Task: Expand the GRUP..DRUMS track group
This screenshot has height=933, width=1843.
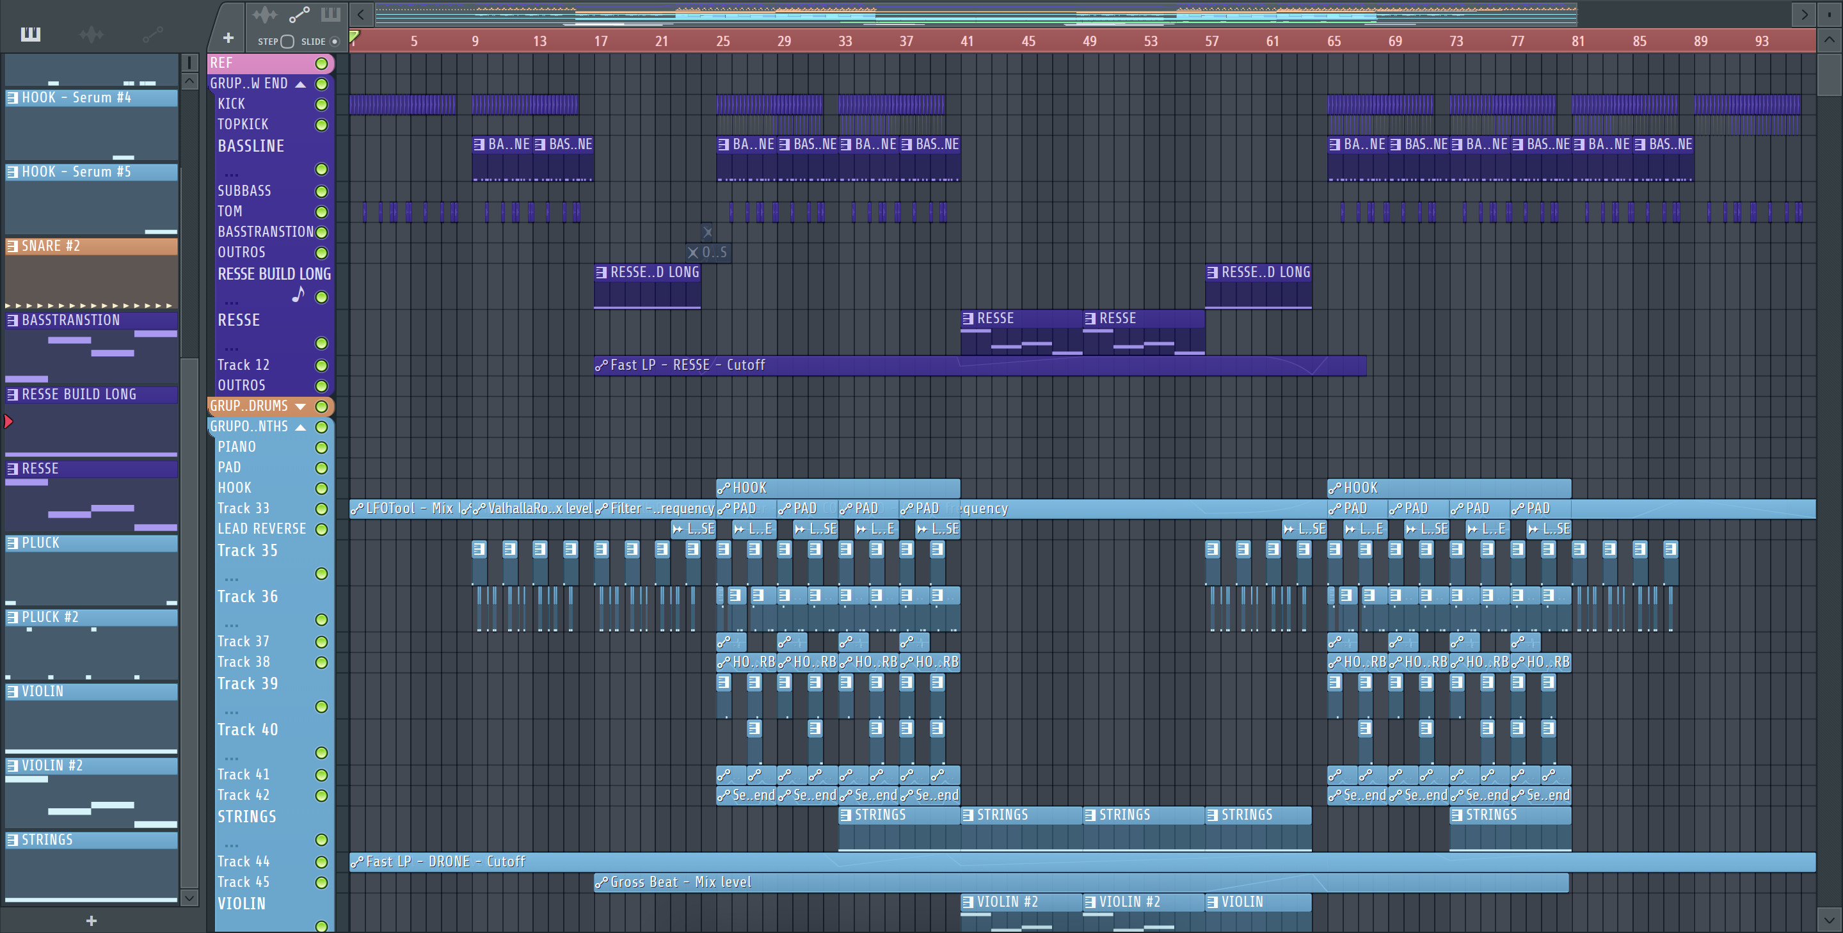Action: point(301,406)
